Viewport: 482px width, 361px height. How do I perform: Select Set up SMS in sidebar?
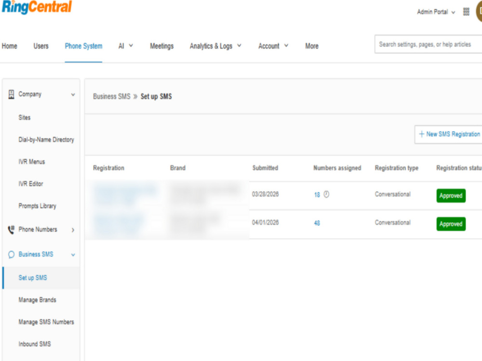41,278
